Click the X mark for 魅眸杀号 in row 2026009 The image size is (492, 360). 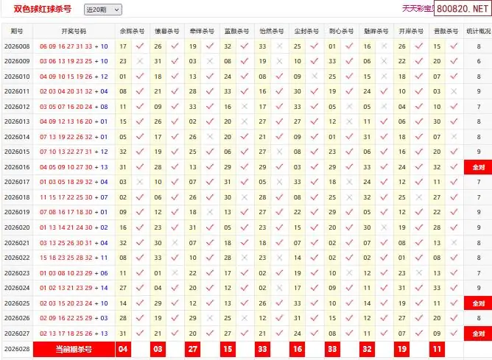384,61
